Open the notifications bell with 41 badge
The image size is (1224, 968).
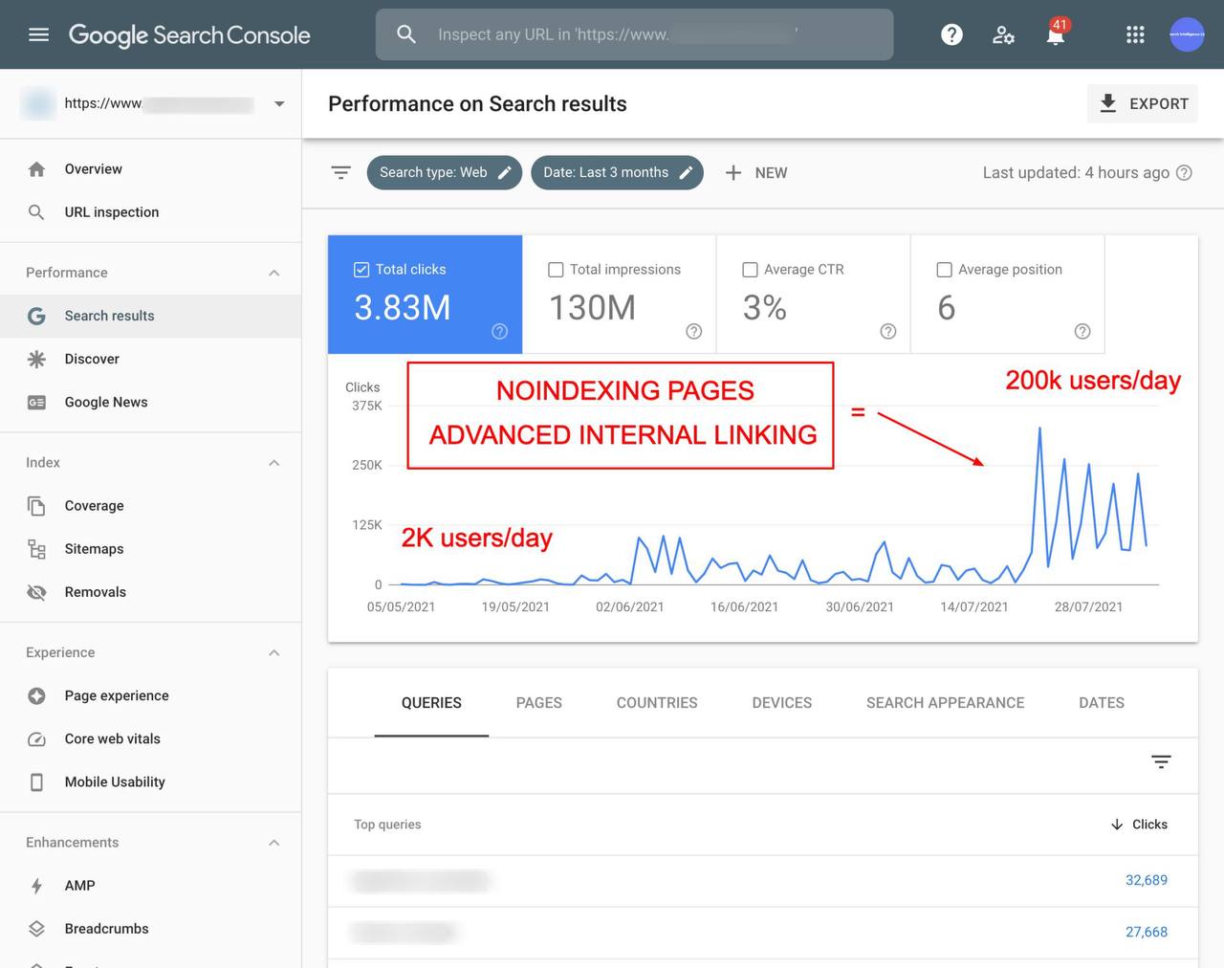tap(1056, 34)
